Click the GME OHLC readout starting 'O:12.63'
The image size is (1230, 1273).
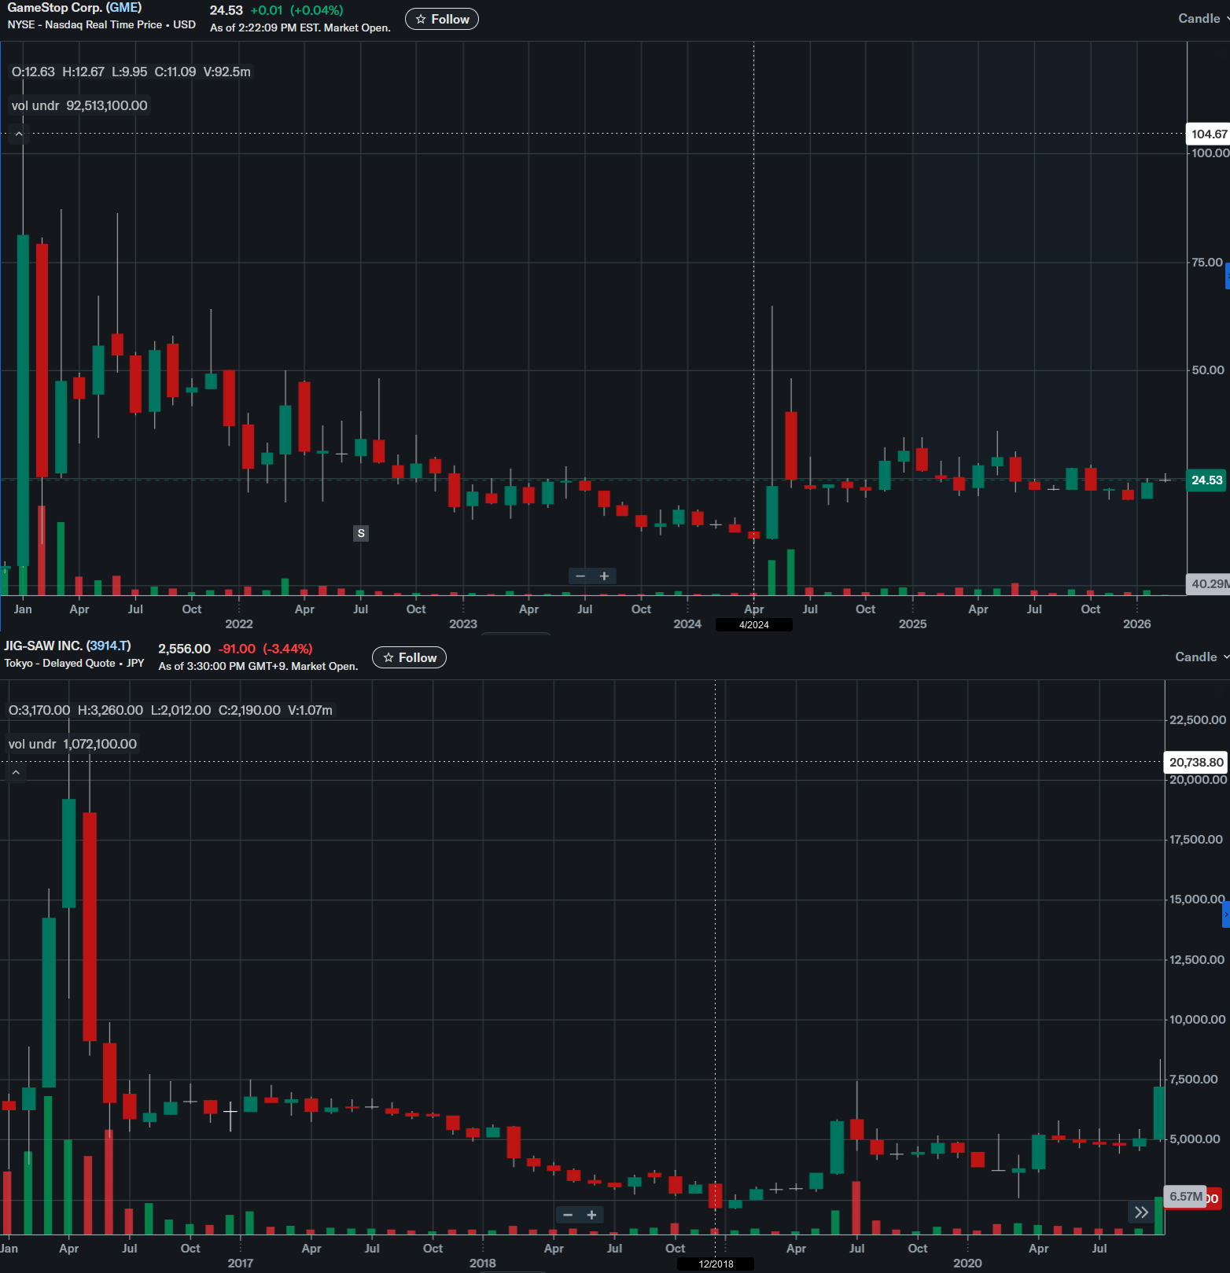(x=131, y=72)
